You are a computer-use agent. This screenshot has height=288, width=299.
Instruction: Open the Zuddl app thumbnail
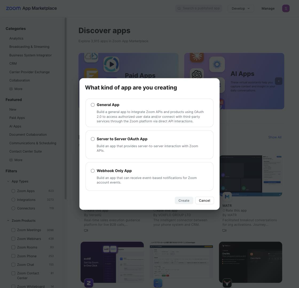tap(112, 262)
